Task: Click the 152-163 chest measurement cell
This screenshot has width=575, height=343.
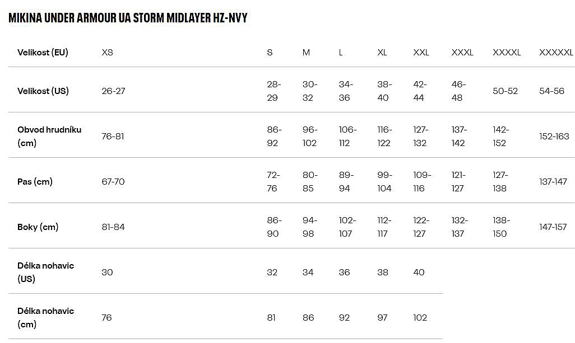Action: 554,137
